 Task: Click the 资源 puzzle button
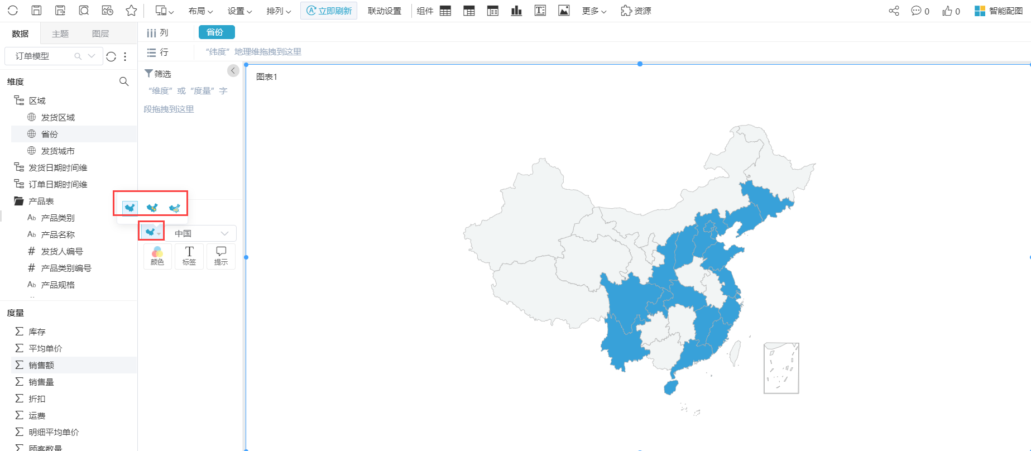636,11
